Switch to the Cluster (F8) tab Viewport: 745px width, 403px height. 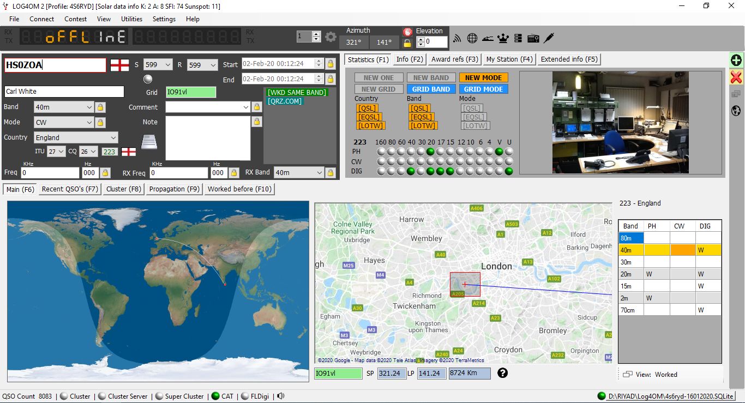click(124, 189)
